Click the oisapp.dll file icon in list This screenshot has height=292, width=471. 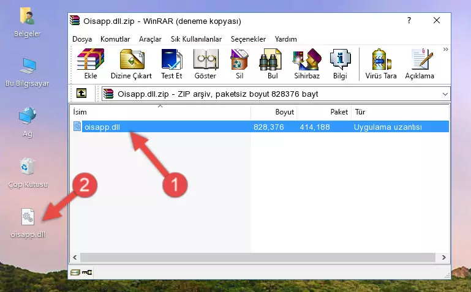tap(77, 126)
